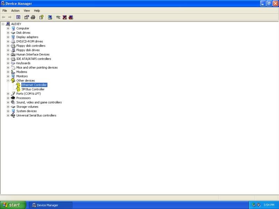This screenshot has width=279, height=209.
Task: Select the Human Interface Devices label
Action: (x=33, y=54)
